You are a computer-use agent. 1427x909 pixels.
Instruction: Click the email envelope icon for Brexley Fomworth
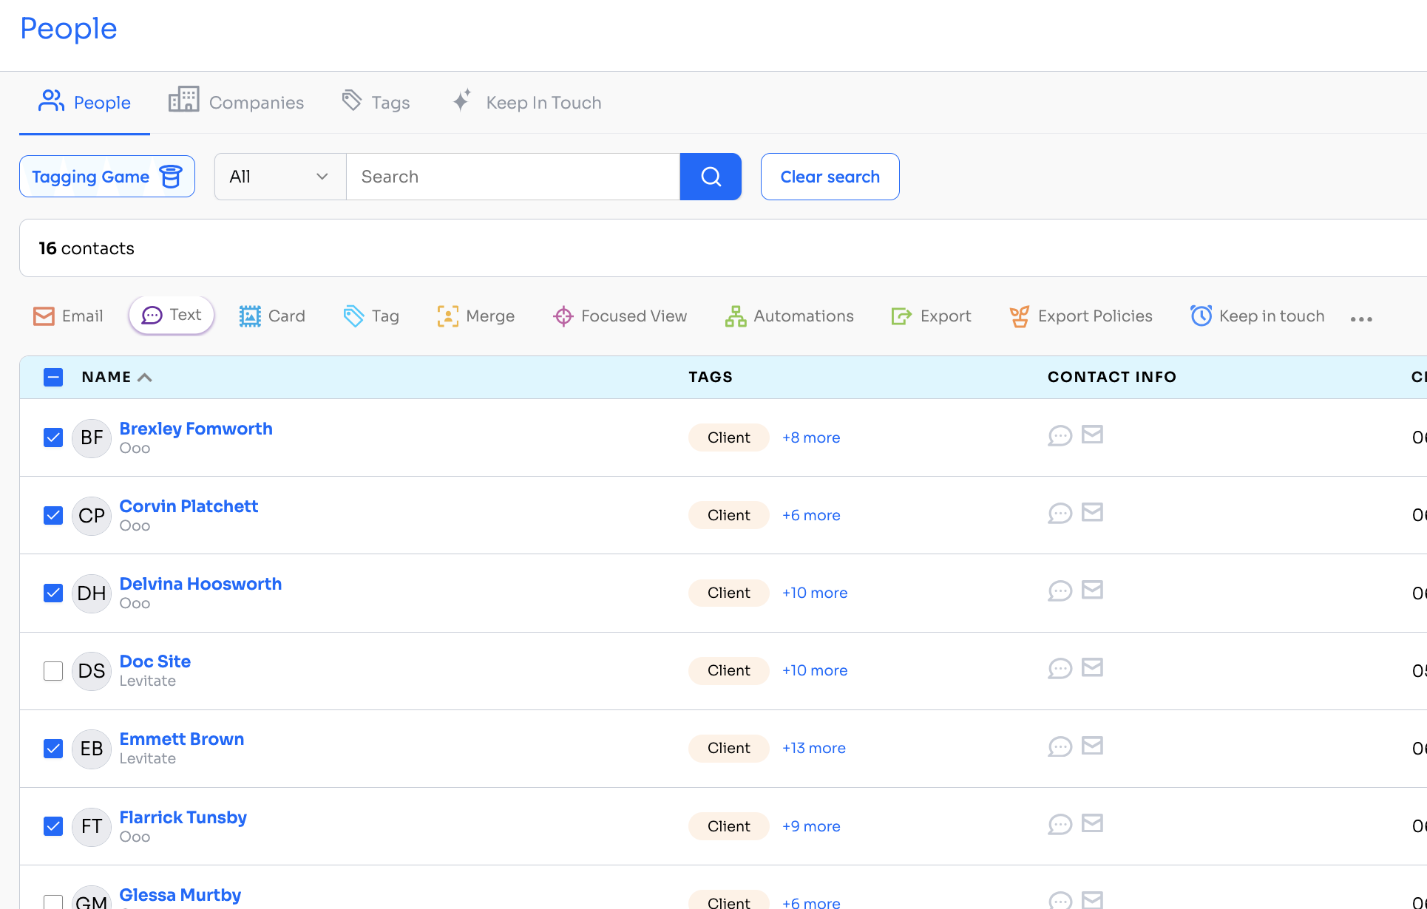[x=1092, y=435]
